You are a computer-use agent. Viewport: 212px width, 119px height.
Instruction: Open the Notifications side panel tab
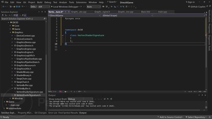pos(209,16)
